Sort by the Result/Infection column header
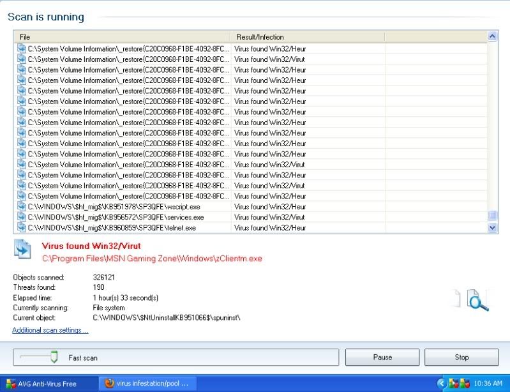This screenshot has height=392, width=510. click(308, 37)
